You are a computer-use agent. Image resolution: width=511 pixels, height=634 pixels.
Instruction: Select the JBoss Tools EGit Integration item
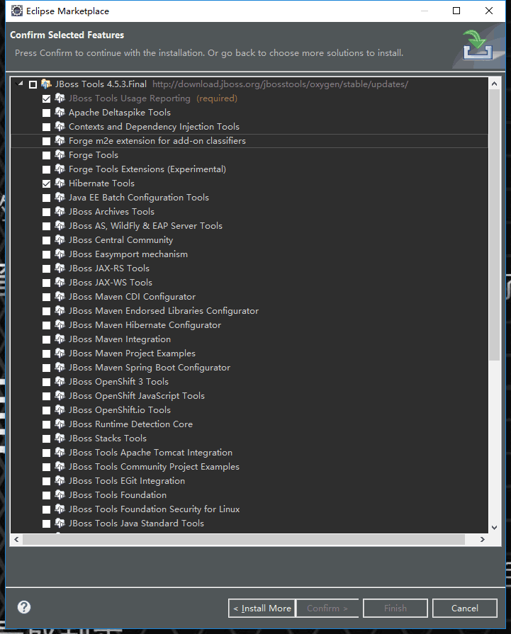(126, 481)
